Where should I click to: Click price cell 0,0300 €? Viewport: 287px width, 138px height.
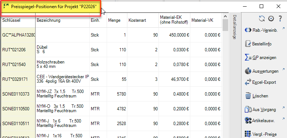[x=174, y=50]
